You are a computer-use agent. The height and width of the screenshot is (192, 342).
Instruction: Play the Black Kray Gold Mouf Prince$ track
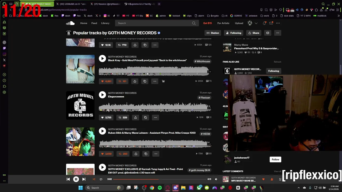102,58
